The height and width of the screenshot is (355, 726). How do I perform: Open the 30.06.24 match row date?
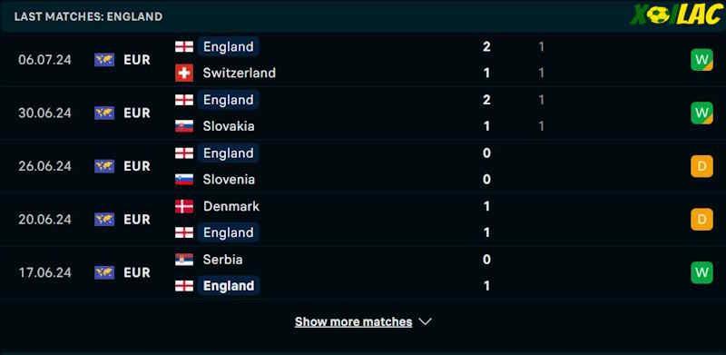pos(44,113)
